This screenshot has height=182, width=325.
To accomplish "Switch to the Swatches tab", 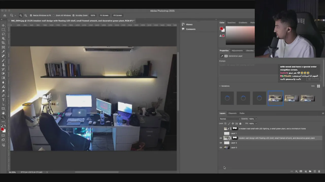I will pos(231,22).
